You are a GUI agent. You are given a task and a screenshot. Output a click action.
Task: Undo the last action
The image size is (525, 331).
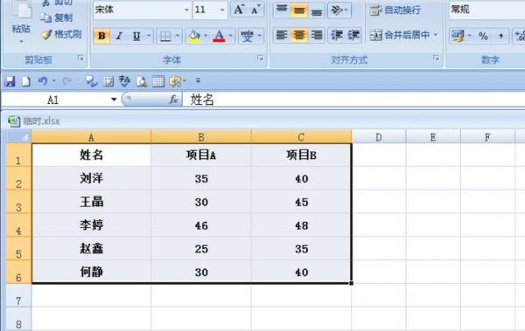[43, 81]
